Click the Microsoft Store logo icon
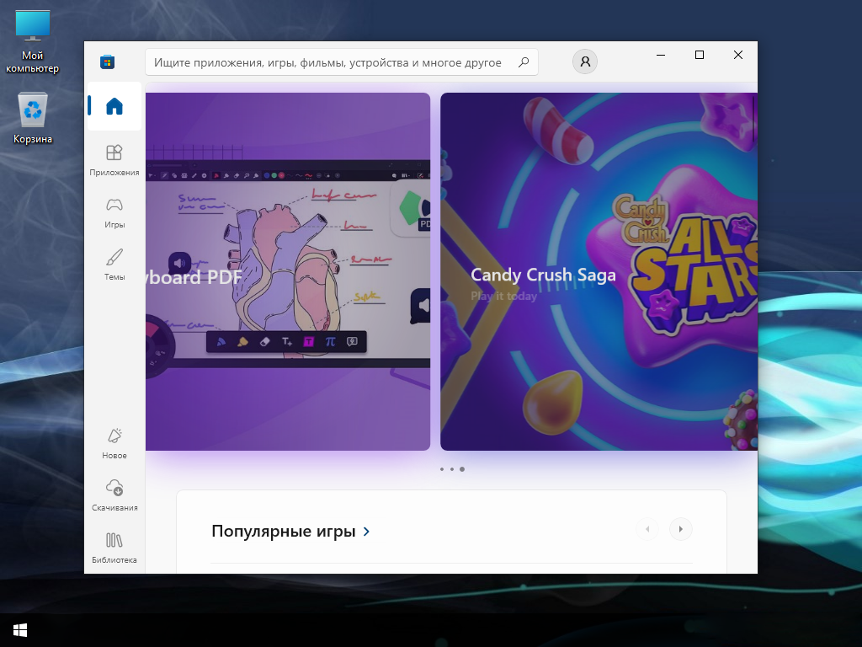The height and width of the screenshot is (647, 862). pyautogui.click(x=108, y=61)
